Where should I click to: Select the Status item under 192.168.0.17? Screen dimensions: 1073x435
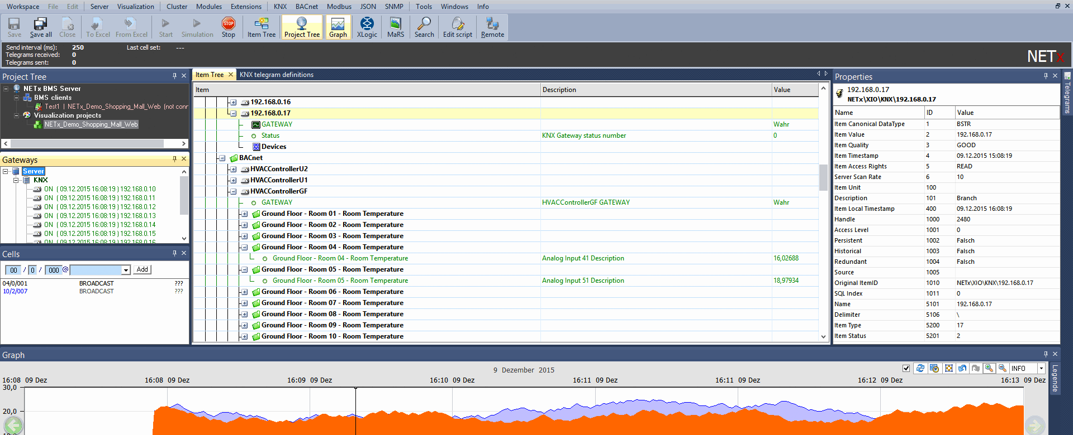tap(270, 136)
